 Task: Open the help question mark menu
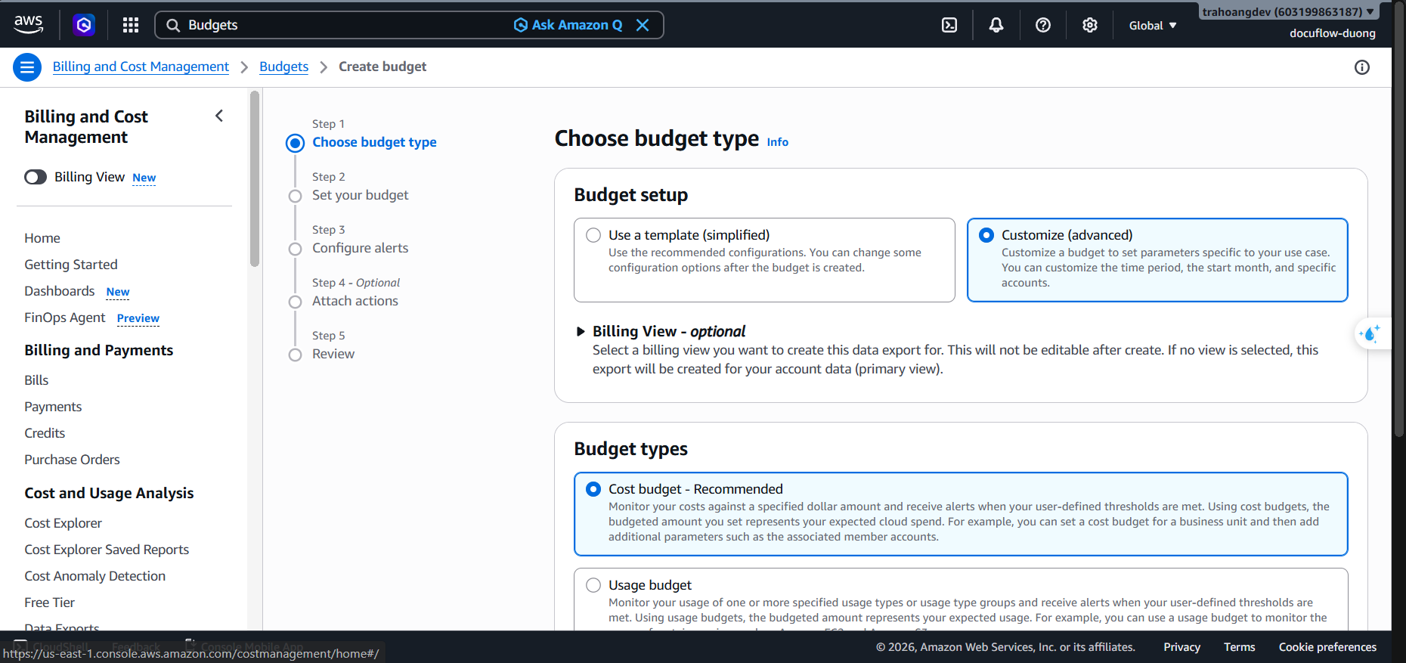[1043, 25]
